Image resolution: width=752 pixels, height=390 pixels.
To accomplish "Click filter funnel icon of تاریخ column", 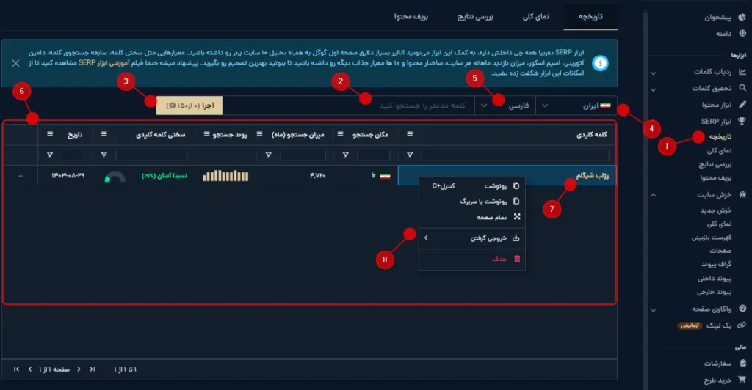I will [x=50, y=155].
